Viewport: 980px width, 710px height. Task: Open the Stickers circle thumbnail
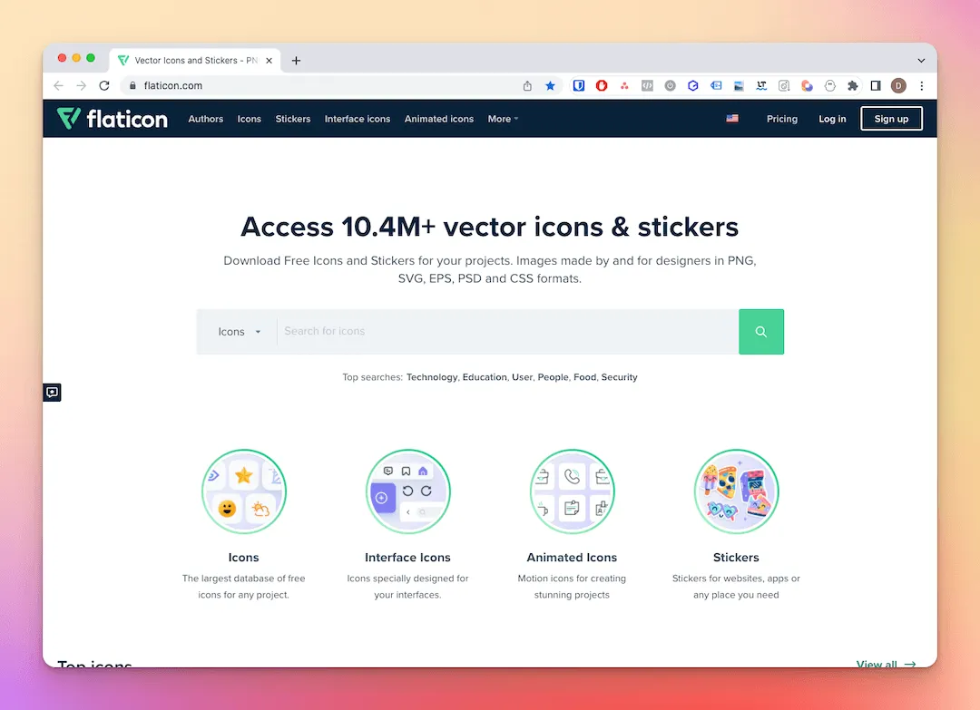click(736, 491)
